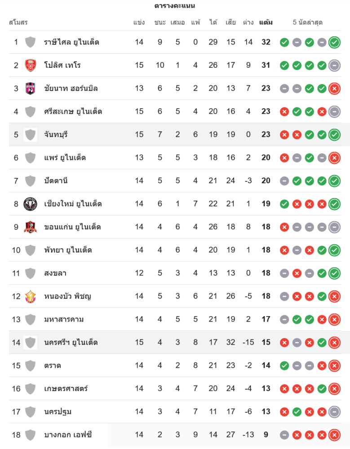Viewport: 350px width, 449px height.
Task: Click จันทบุรี latest match win icon
Action: (x=334, y=134)
